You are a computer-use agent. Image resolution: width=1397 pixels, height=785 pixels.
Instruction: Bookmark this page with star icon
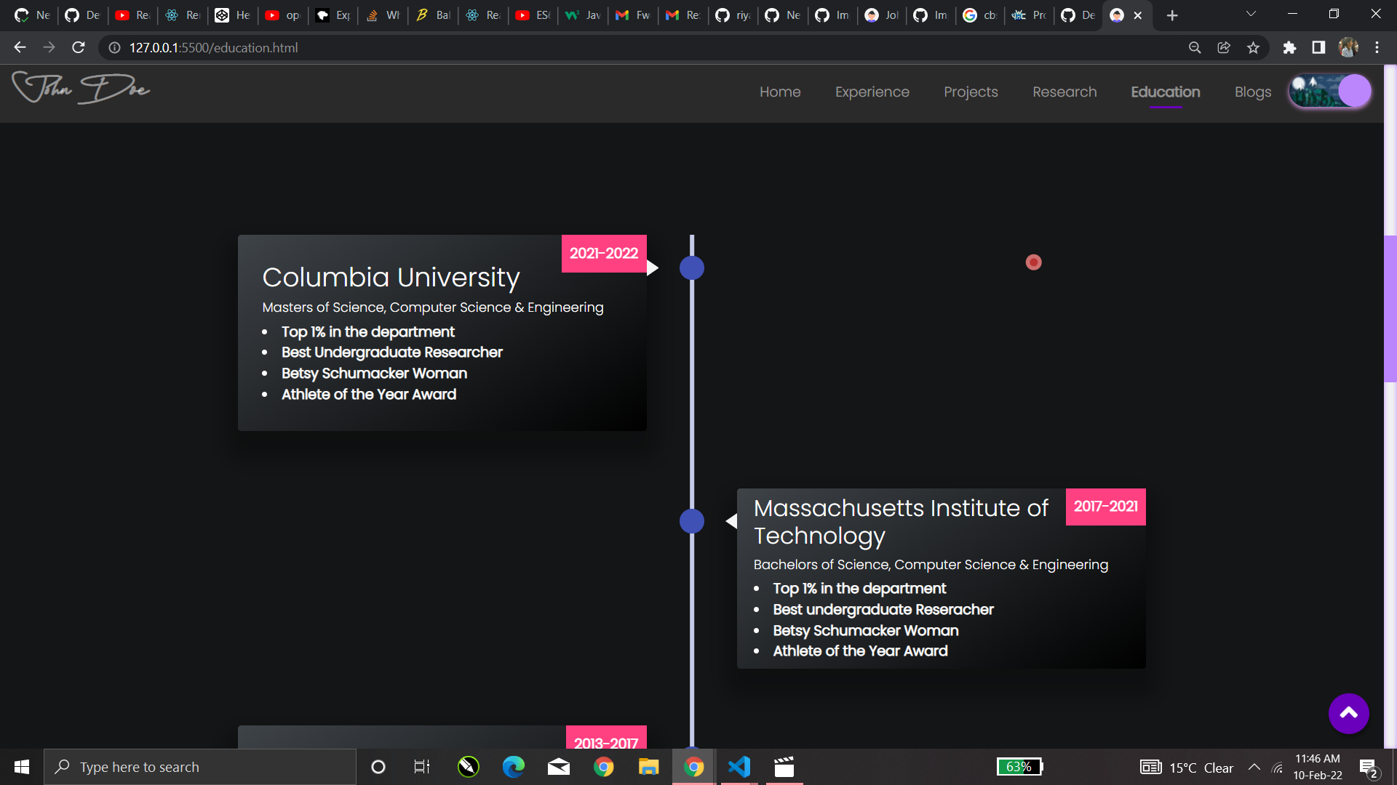click(x=1253, y=47)
